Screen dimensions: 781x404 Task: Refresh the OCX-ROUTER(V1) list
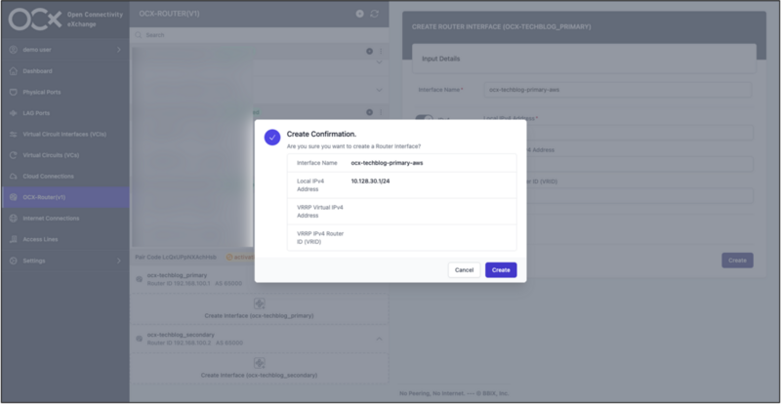(375, 14)
